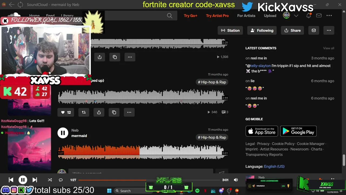
Task: Open Discord from the taskbar
Action: [221, 191]
